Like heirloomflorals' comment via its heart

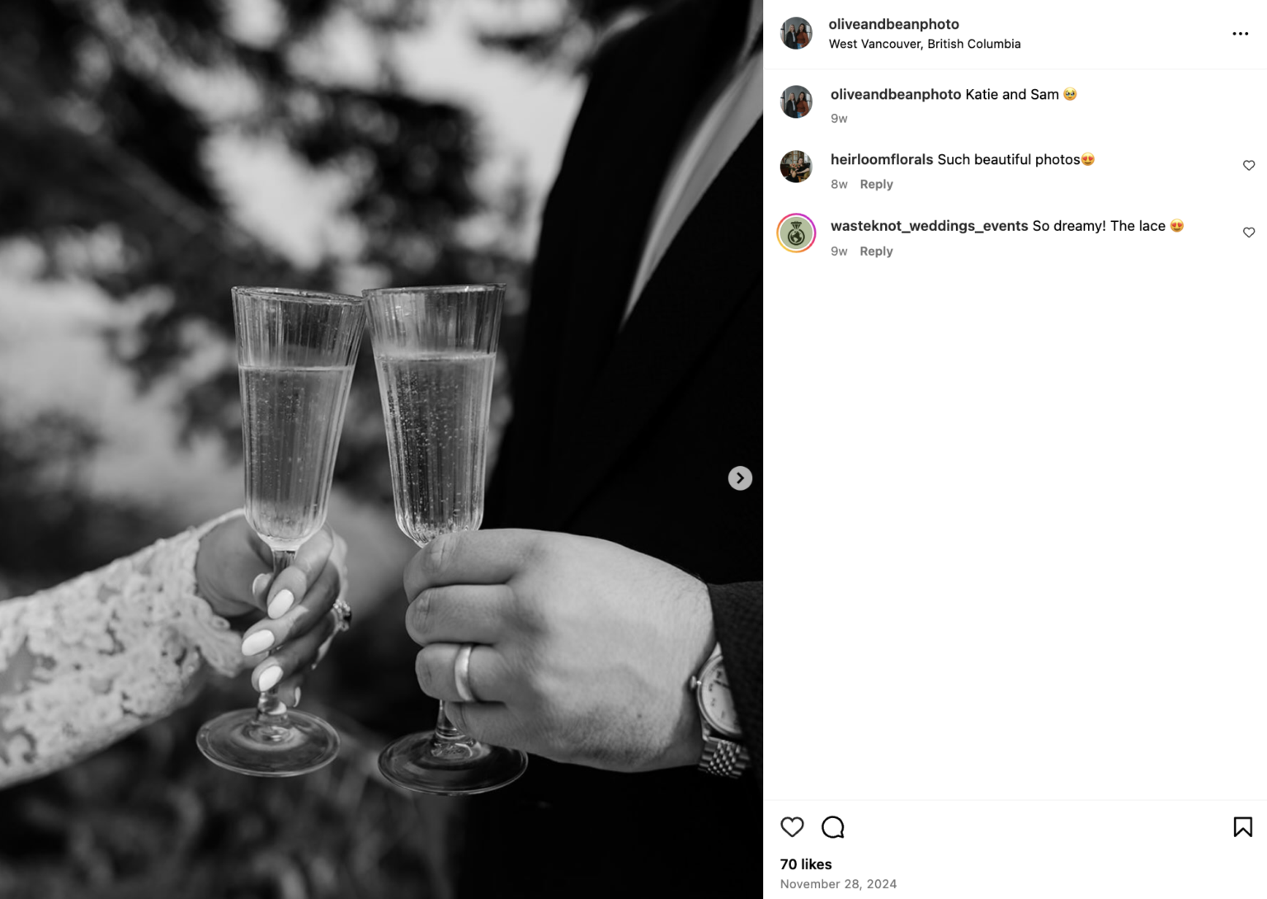(1248, 165)
